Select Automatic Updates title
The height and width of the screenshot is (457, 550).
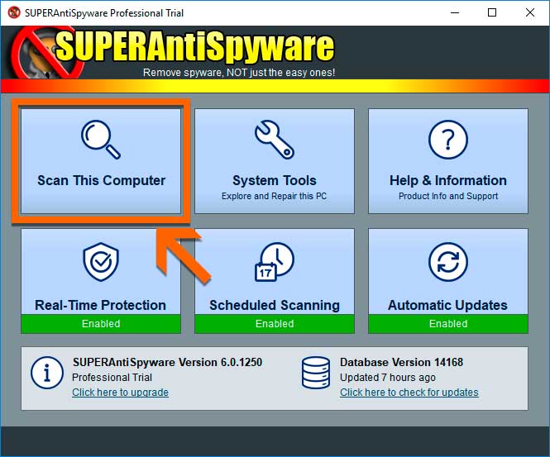click(x=447, y=305)
